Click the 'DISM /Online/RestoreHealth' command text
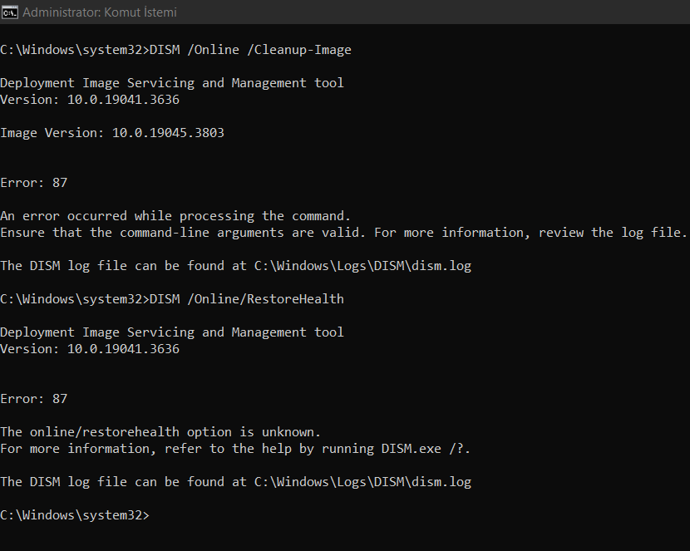The height and width of the screenshot is (551, 690). pyautogui.click(x=246, y=299)
